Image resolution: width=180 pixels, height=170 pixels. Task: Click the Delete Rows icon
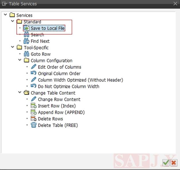tap(34, 119)
